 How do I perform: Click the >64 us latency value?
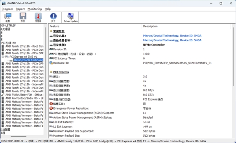pyautogui.click(x=147, y=126)
